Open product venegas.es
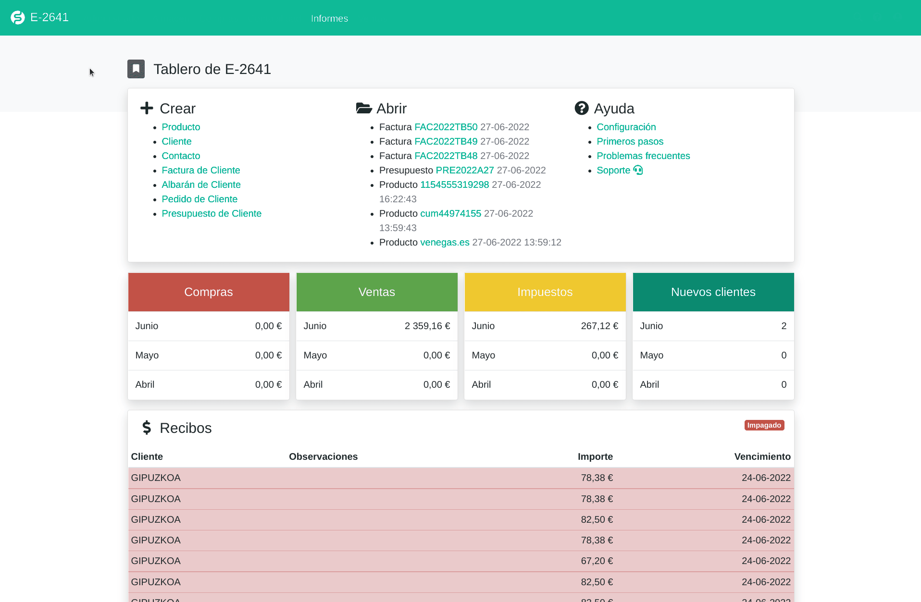The width and height of the screenshot is (921, 602). click(x=445, y=242)
